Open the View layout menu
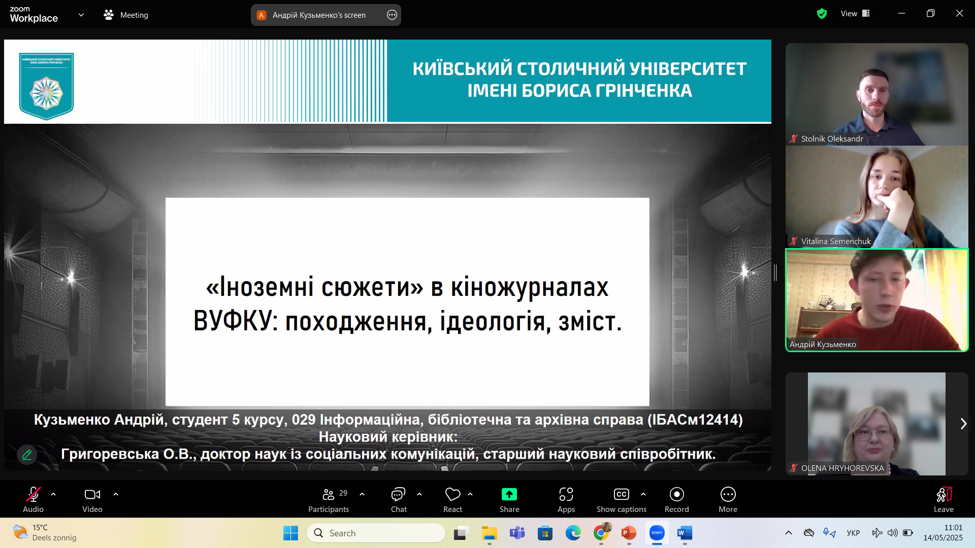Screen dimensions: 975x548 [x=855, y=14]
